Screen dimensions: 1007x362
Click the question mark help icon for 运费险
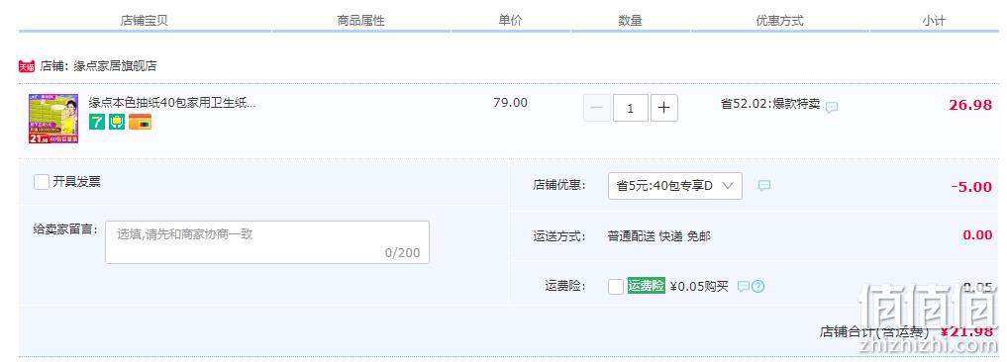point(757,286)
